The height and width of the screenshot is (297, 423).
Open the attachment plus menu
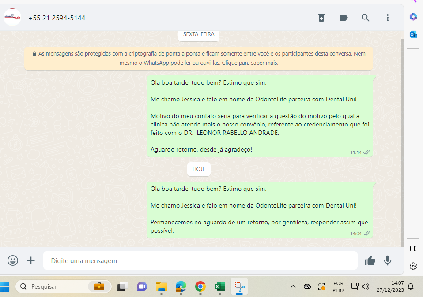(x=31, y=260)
